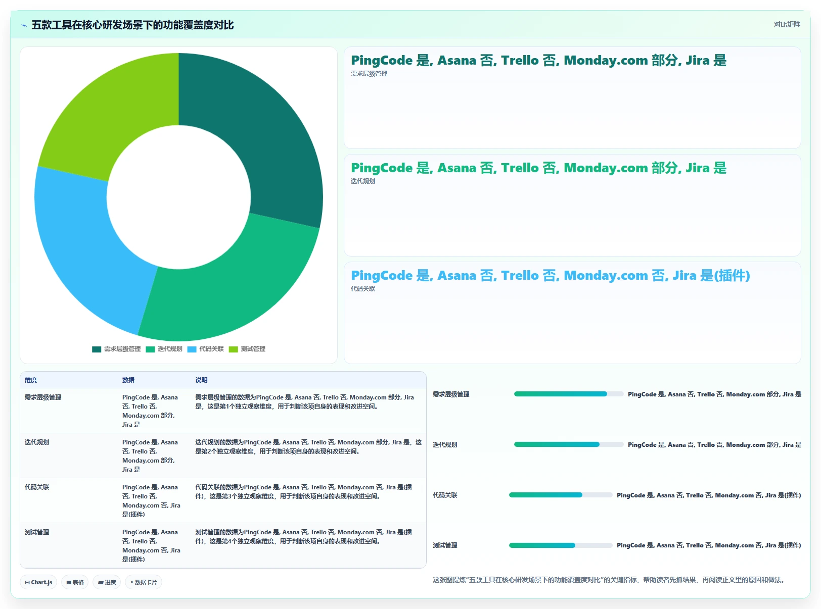
Task: Click the value text right of 测试管理 progress bar
Action: coord(709,545)
